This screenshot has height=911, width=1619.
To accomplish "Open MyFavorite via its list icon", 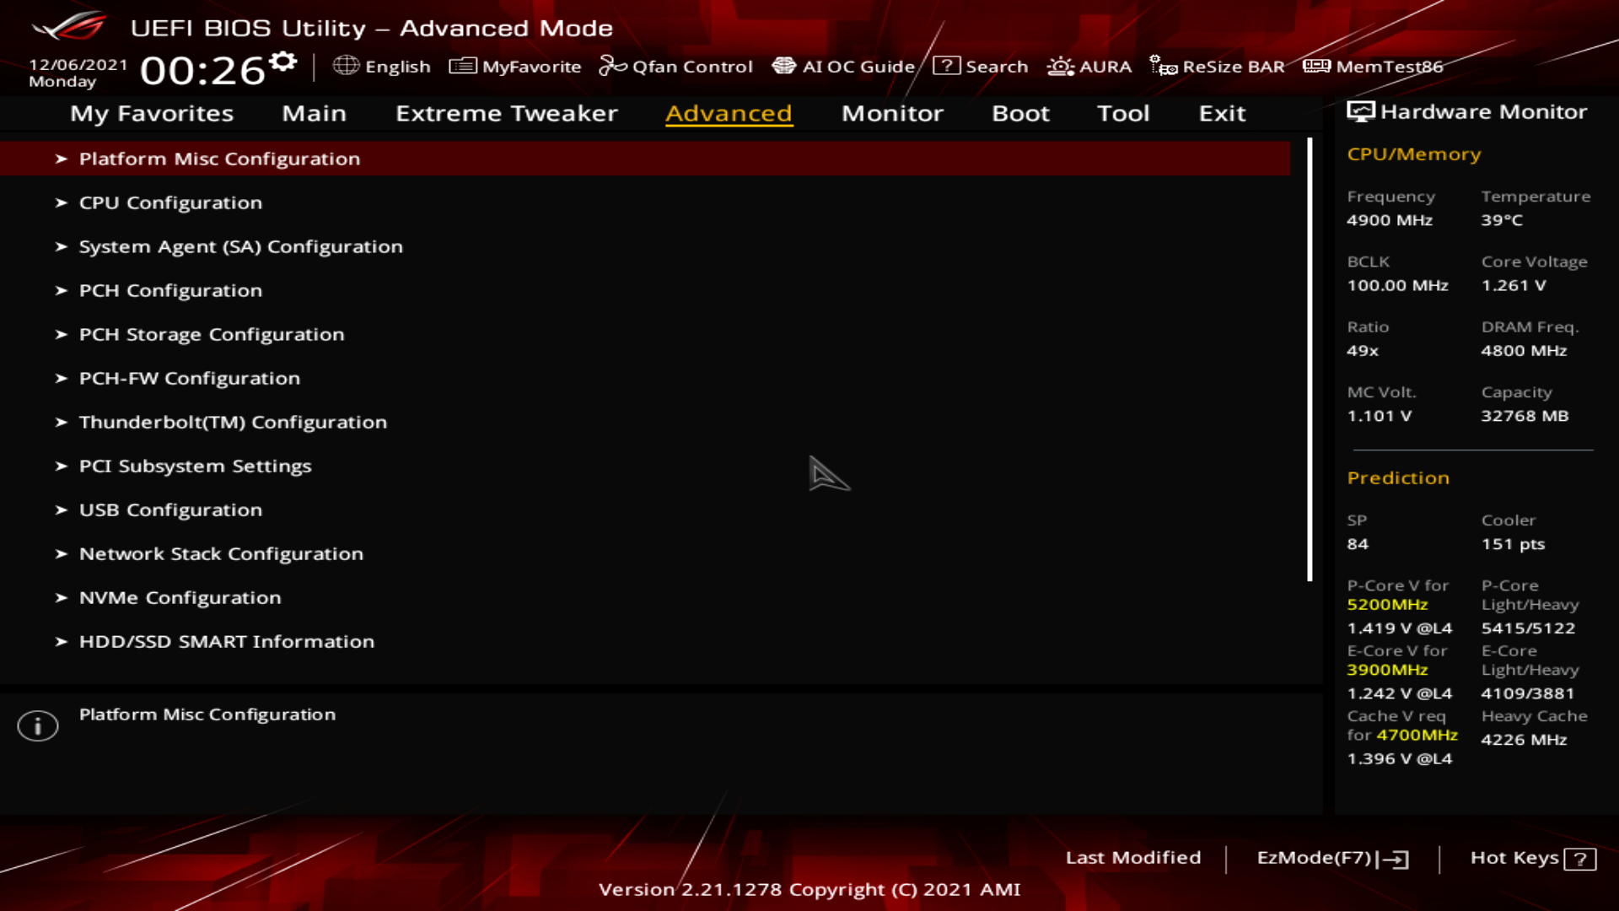I will point(462,66).
